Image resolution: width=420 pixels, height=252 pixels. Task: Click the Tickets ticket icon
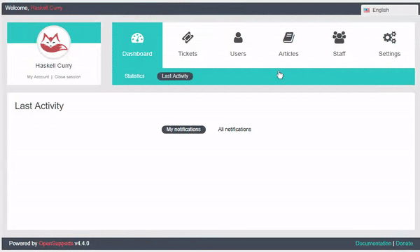click(188, 38)
